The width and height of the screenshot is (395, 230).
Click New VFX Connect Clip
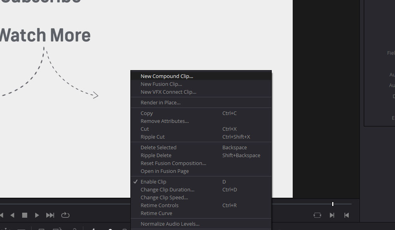click(x=168, y=92)
